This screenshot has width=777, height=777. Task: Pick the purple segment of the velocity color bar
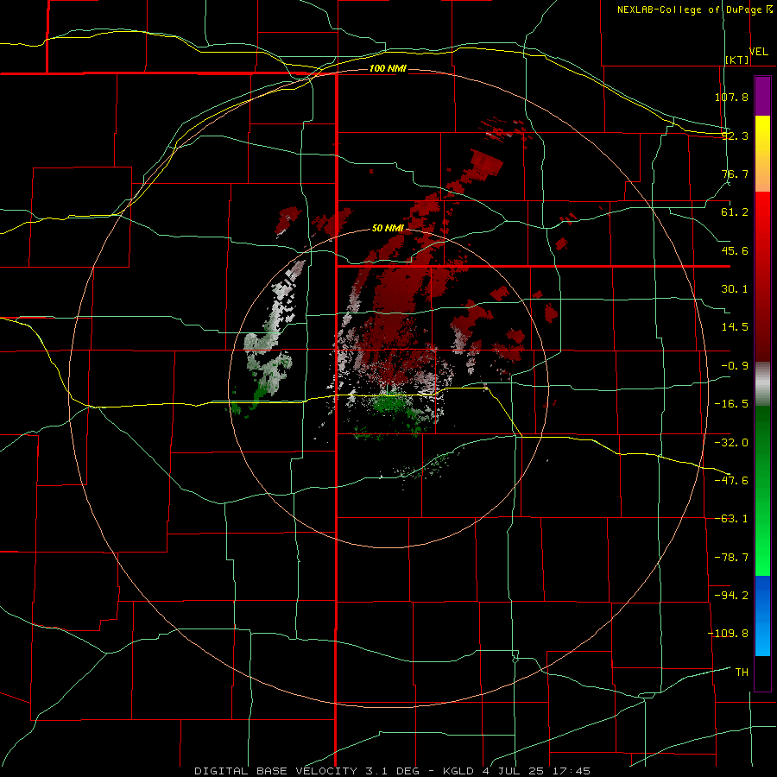pyautogui.click(x=762, y=96)
